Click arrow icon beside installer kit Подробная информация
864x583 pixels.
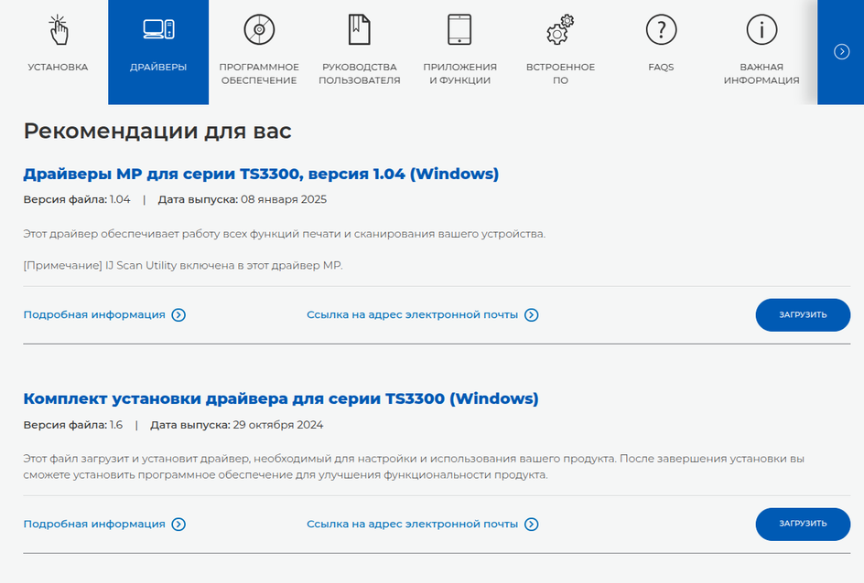pyautogui.click(x=178, y=525)
